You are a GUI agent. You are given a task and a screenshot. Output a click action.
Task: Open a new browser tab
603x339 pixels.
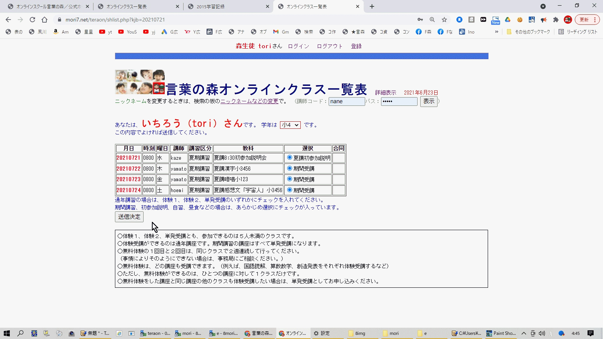coord(372,6)
